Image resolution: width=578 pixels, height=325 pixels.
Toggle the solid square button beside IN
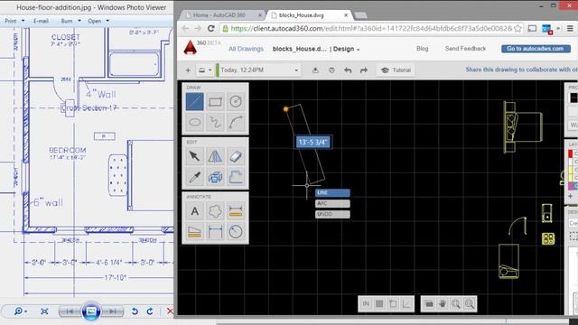[379, 303]
